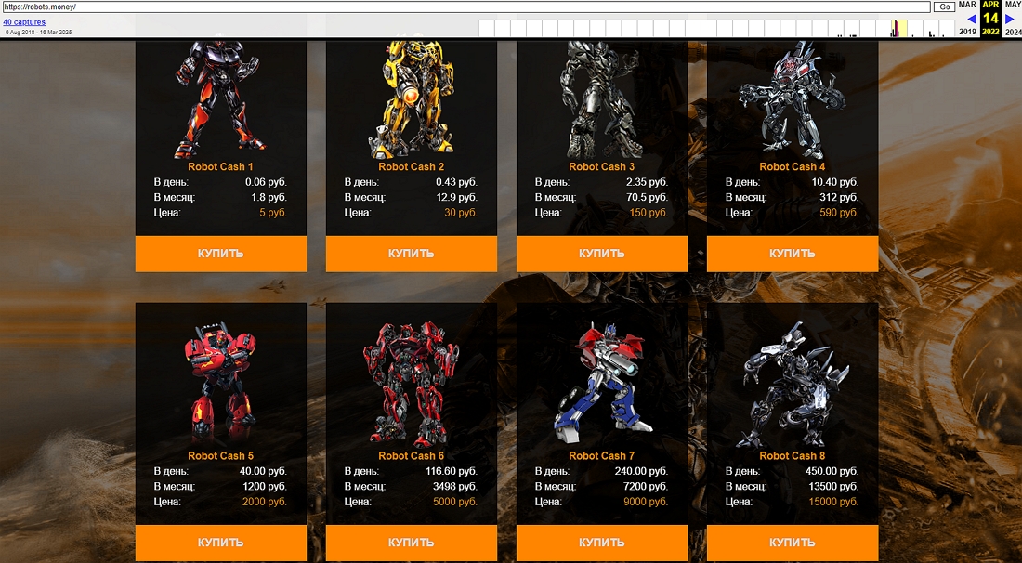Image resolution: width=1022 pixels, height=563 pixels.
Task: Click the Wayback URL field containing robots.money
Action: click(x=466, y=7)
